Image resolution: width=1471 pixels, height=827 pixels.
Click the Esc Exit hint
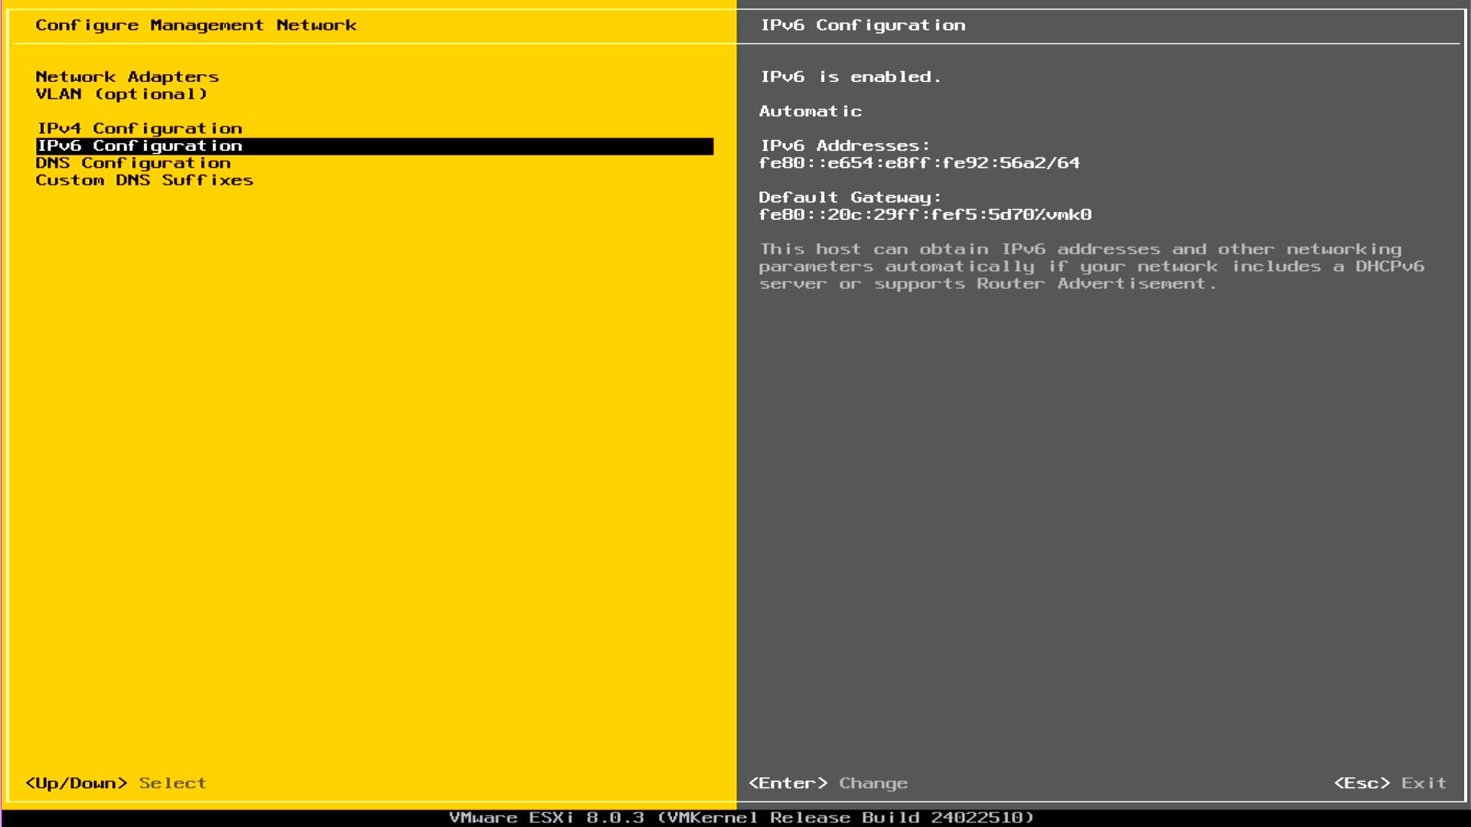1390,783
